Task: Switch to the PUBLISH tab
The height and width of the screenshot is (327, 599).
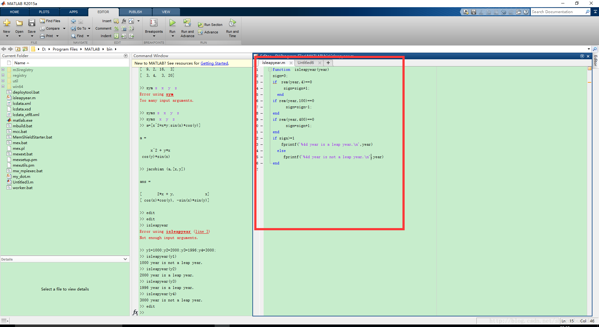Action: pos(135,12)
